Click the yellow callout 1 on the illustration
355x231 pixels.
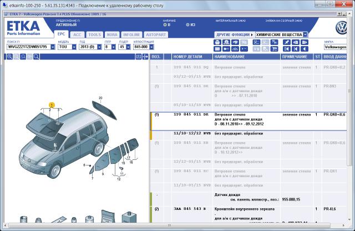pyautogui.click(x=52, y=105)
